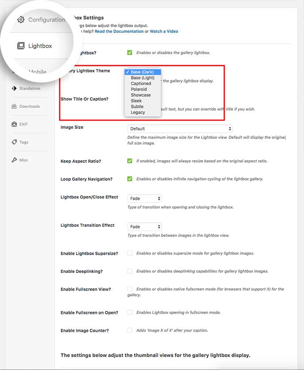
Task: Choose Showcase theme option
Action: click(140, 95)
